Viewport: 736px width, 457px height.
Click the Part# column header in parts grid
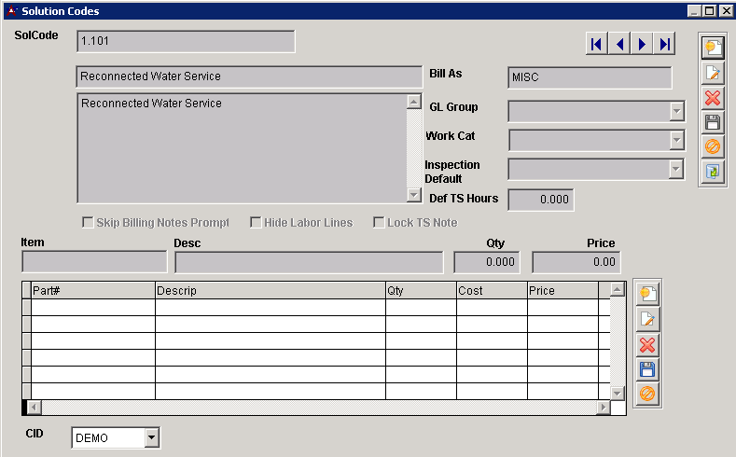92,290
